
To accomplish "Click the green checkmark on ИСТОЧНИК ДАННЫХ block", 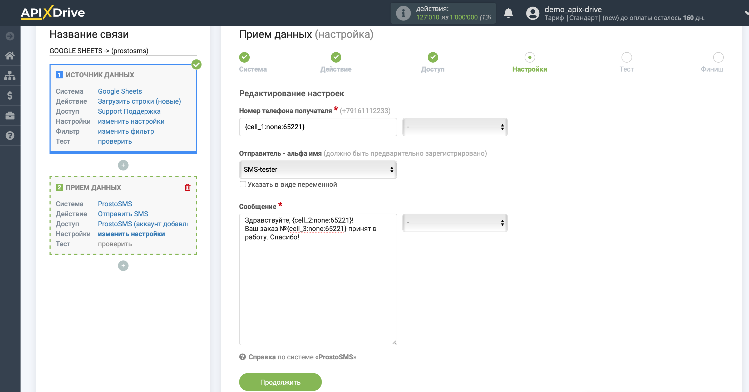I will (196, 64).
